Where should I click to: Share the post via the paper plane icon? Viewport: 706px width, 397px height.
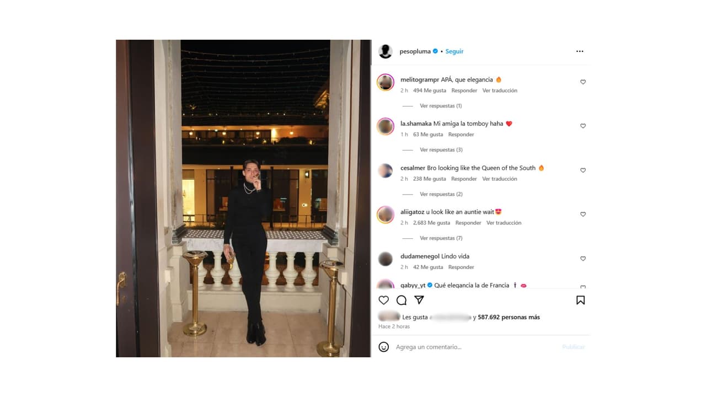(419, 300)
